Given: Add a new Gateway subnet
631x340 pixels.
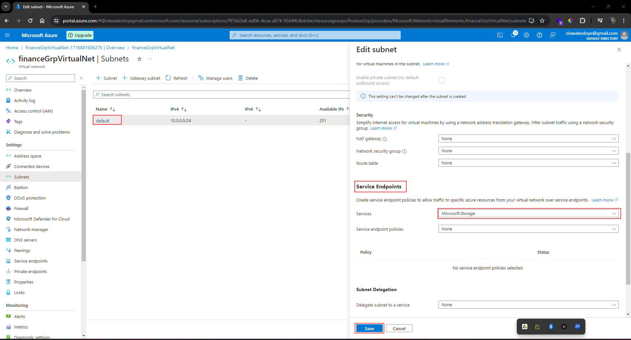Looking at the screenshot, I should click(141, 78).
